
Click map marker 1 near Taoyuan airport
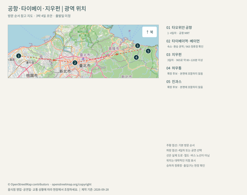click(x=19, y=56)
